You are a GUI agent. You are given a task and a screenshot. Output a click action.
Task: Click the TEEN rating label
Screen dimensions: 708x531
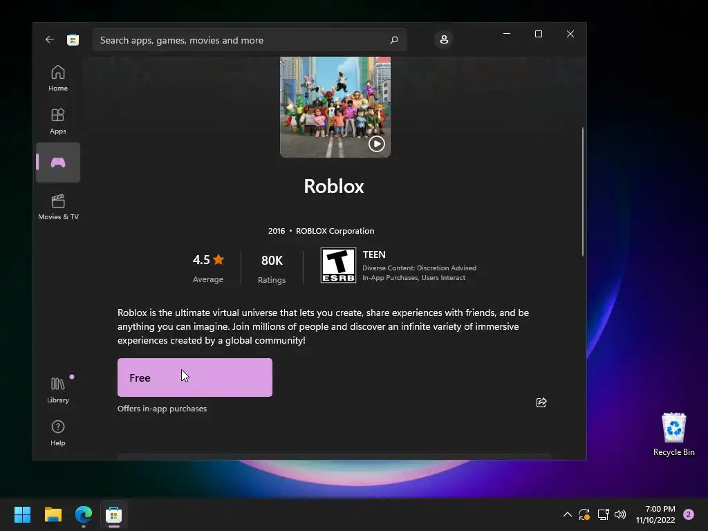pyautogui.click(x=374, y=254)
